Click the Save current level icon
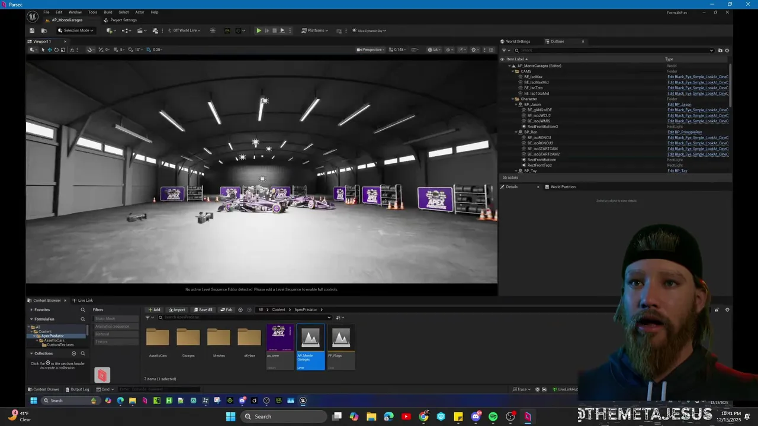Viewport: 758px width, 426px height. pyautogui.click(x=33, y=31)
